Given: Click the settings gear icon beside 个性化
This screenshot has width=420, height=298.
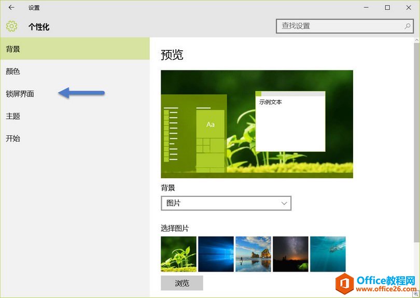Looking at the screenshot, I should point(11,26).
